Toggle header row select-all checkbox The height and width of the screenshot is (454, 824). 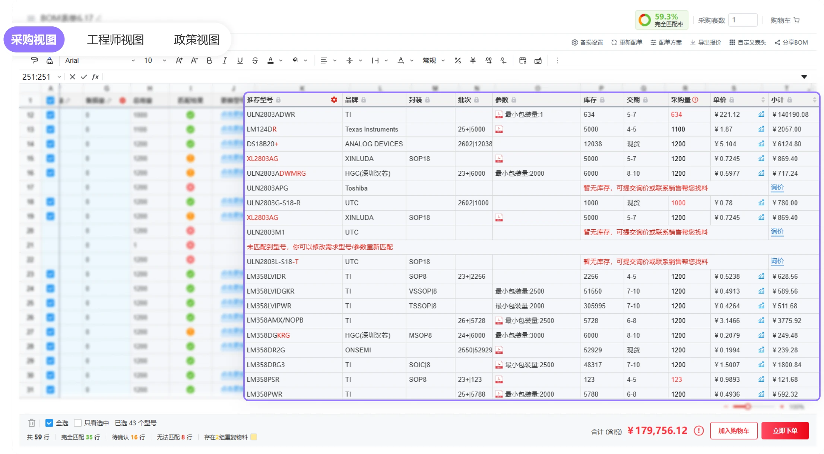[x=50, y=100]
